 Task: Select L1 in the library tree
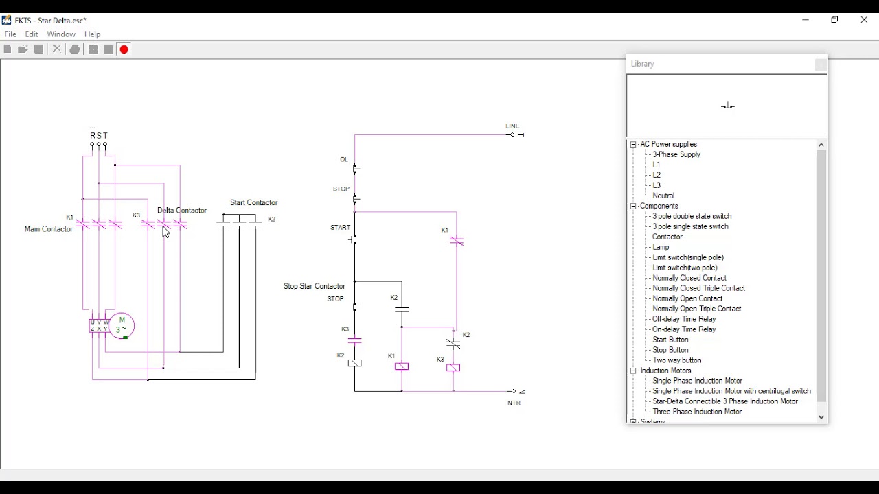tap(657, 165)
